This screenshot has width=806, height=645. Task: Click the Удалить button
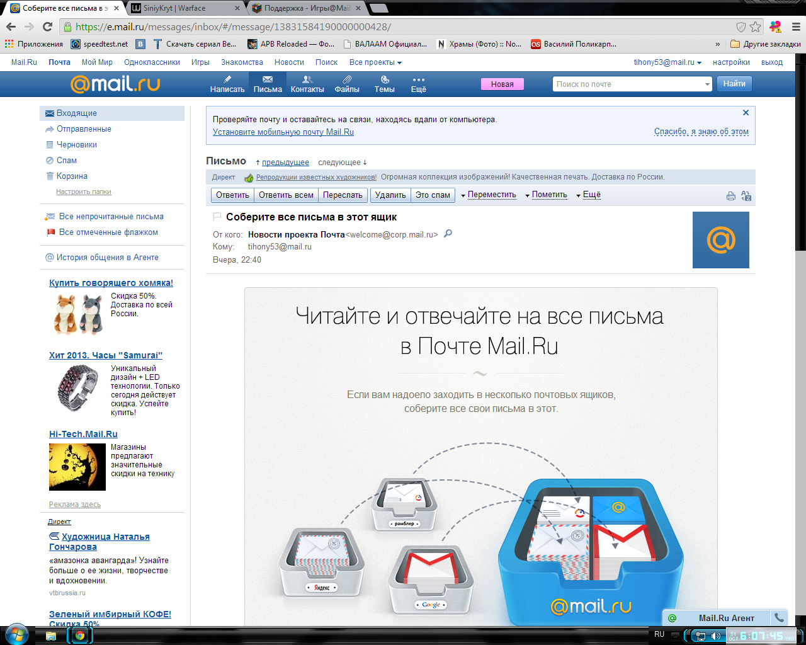[x=390, y=195]
